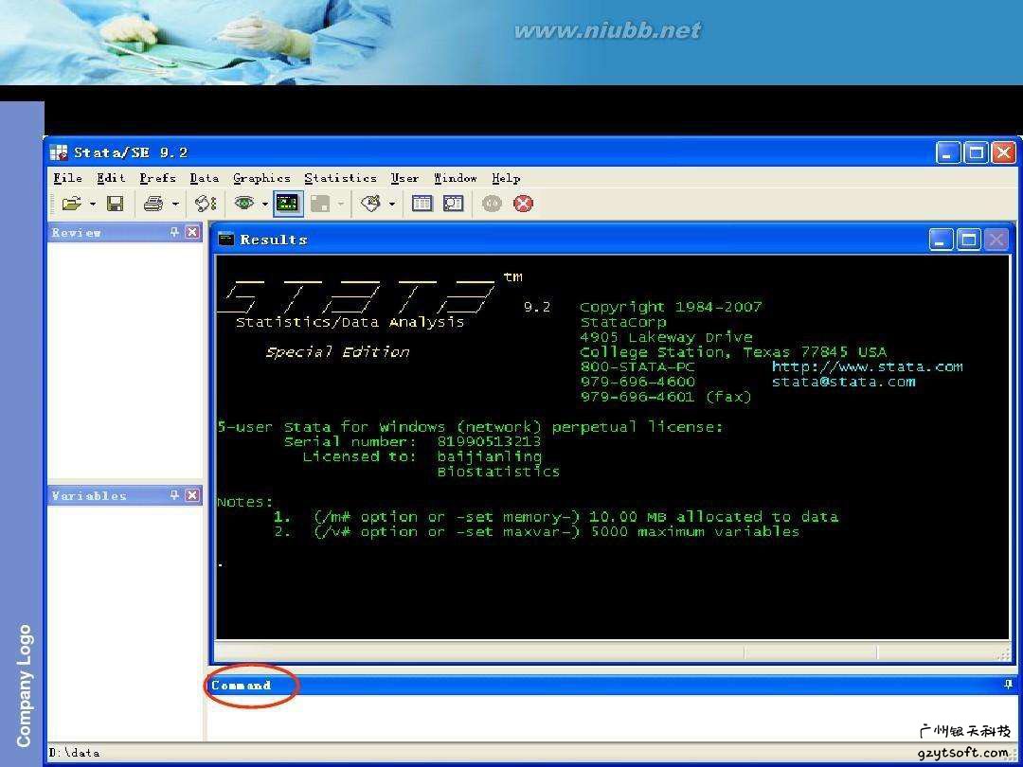Expand the Open file dropdown arrow
The image size is (1023, 767).
tap(92, 205)
